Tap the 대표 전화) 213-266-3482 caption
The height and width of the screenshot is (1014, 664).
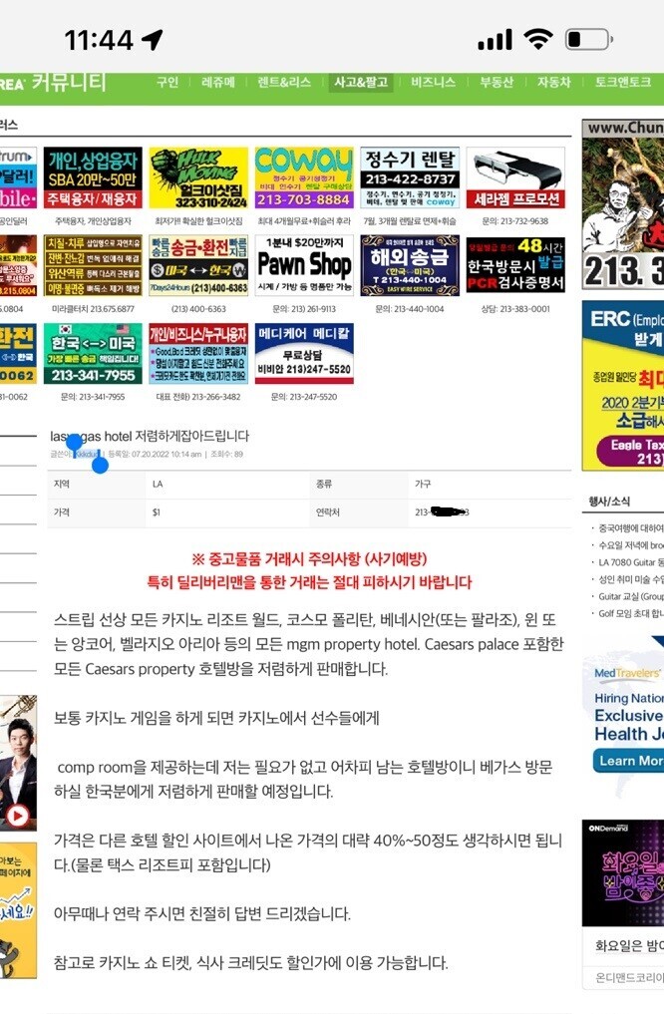(x=198, y=397)
